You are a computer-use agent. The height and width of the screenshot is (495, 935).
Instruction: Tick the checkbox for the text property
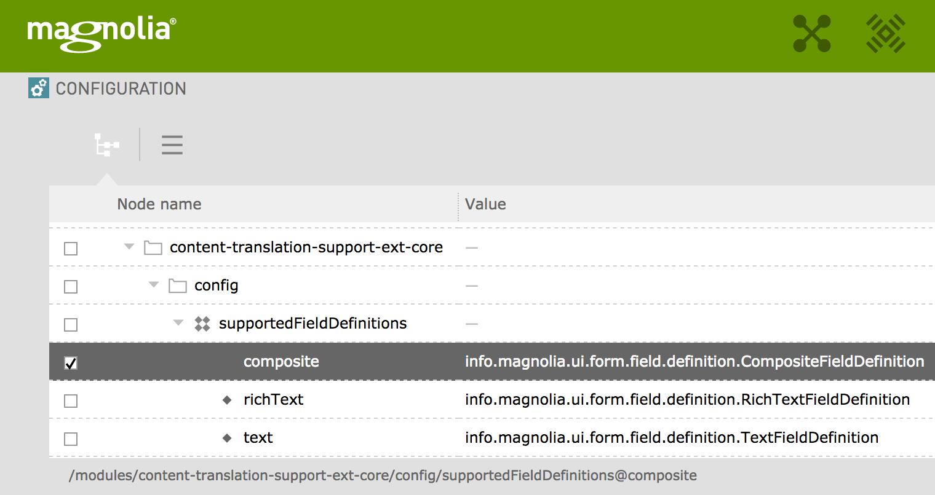coord(71,439)
